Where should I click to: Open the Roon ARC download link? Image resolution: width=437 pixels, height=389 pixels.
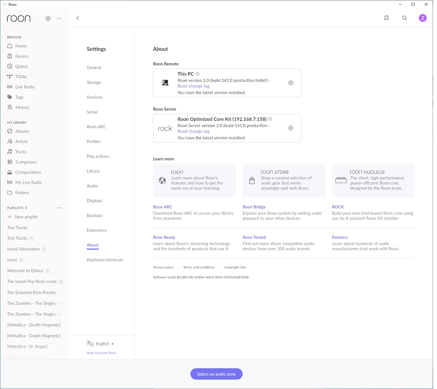tap(162, 207)
